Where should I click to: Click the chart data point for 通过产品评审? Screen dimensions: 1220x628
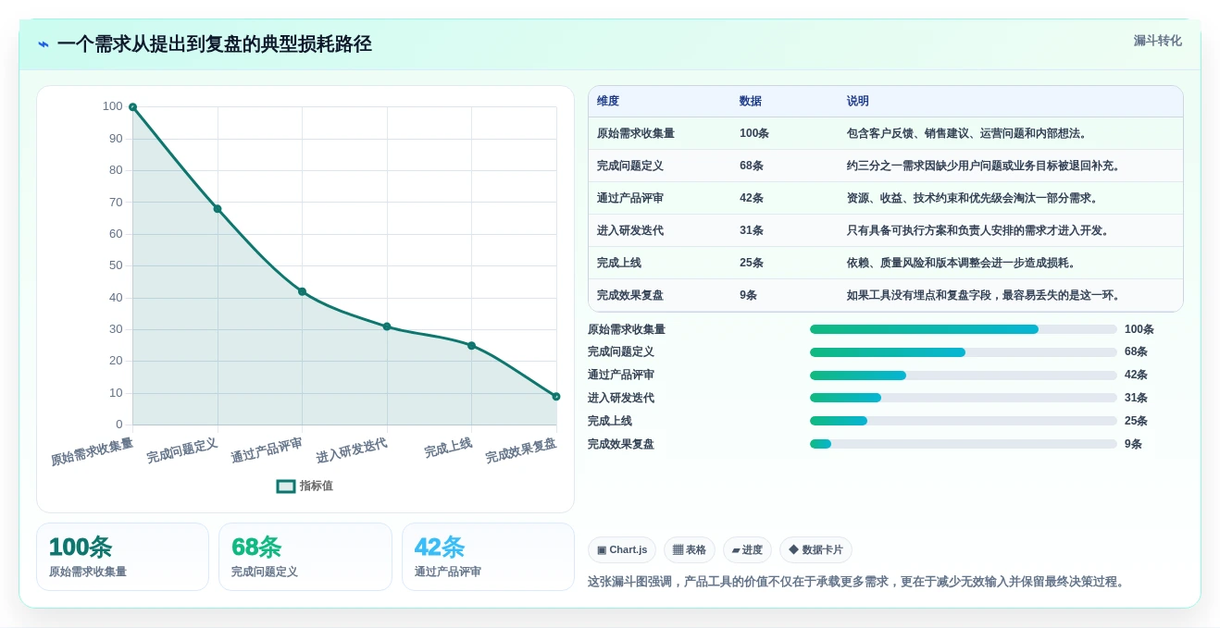coord(302,291)
